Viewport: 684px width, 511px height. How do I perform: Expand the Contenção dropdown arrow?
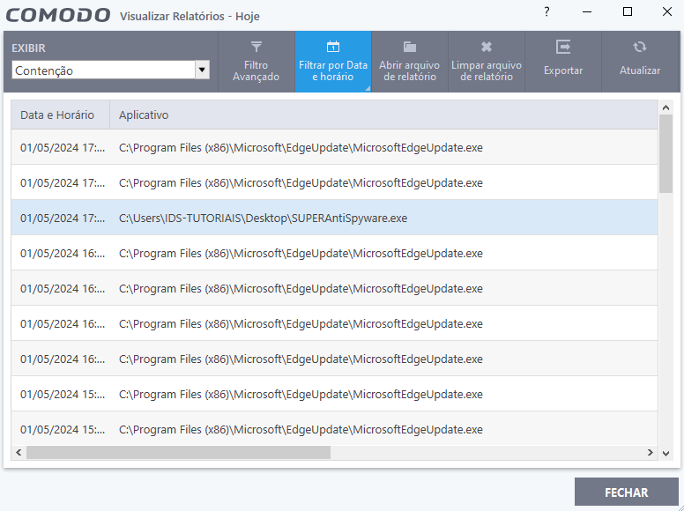click(202, 70)
